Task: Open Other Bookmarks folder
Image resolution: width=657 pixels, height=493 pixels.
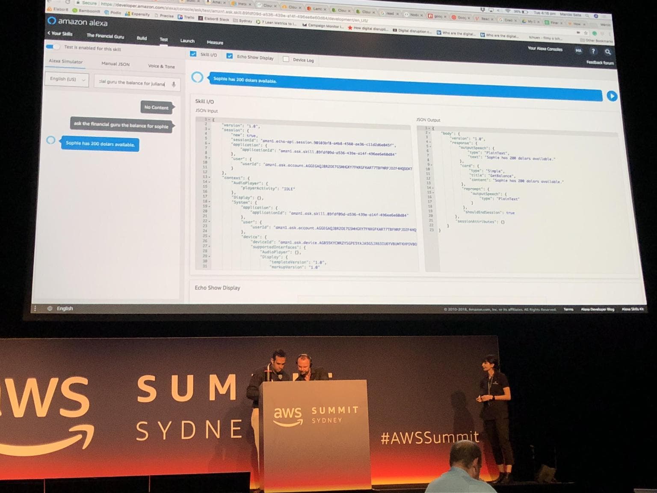Action: (596, 41)
